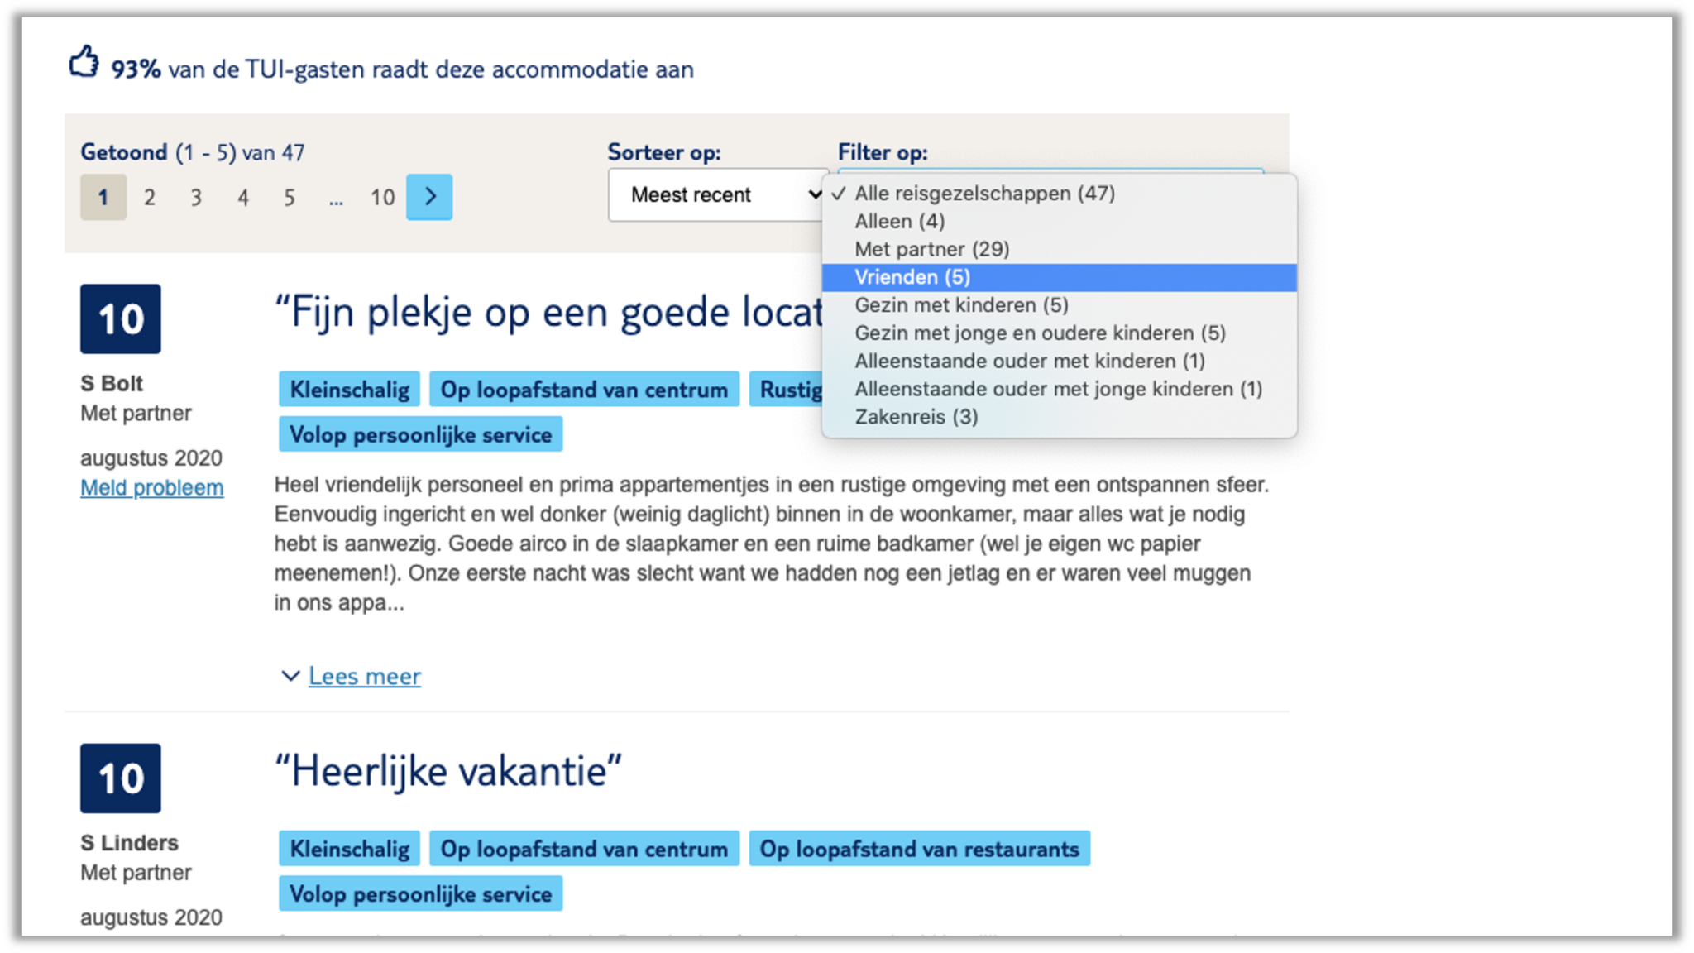This screenshot has height=953, width=1694.
Task: Click Op loopafstand van restaurants tag
Action: (x=919, y=850)
